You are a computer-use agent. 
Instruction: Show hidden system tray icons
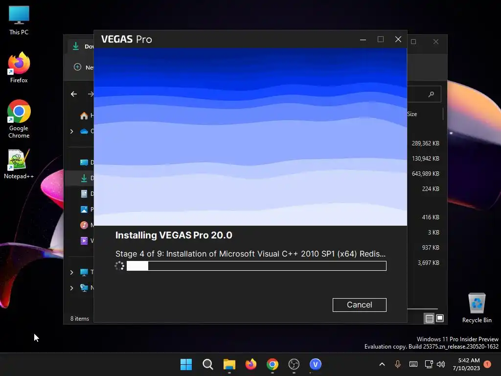[382, 364]
